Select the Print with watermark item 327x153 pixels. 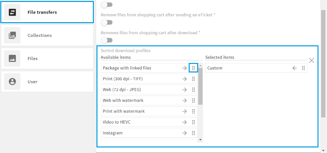coord(149,111)
